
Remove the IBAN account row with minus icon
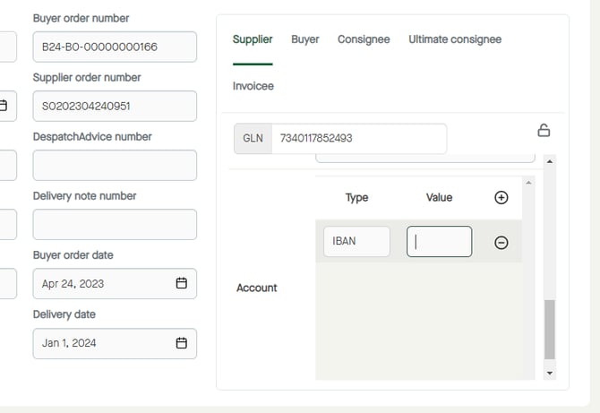tap(501, 242)
